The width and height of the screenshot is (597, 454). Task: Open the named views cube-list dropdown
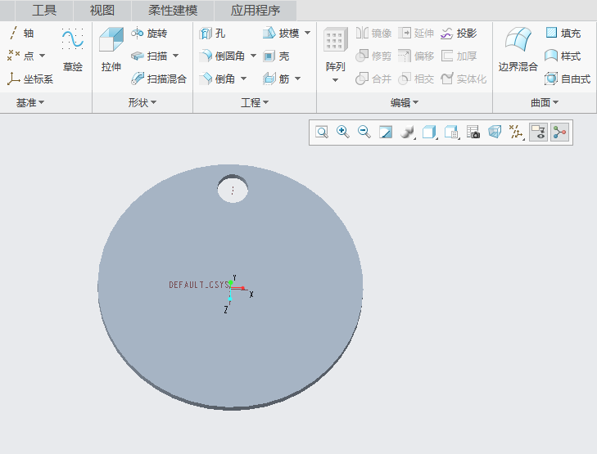(x=452, y=133)
